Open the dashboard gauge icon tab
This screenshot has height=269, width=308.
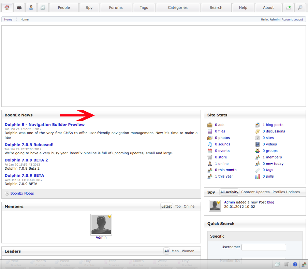click(x=19, y=8)
